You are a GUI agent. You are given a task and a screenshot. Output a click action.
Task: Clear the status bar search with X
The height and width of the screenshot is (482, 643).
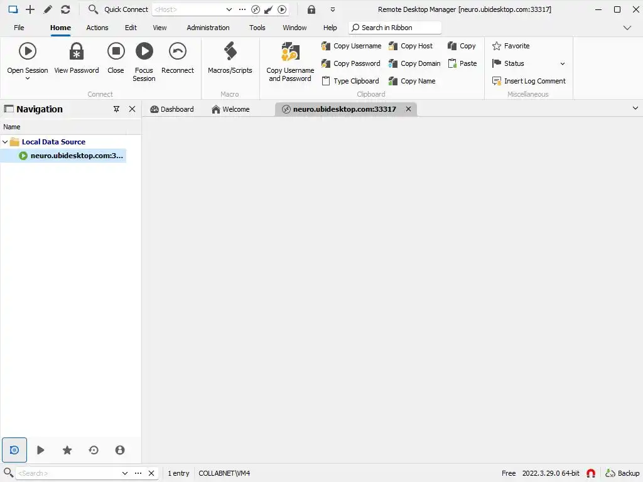[151, 473]
